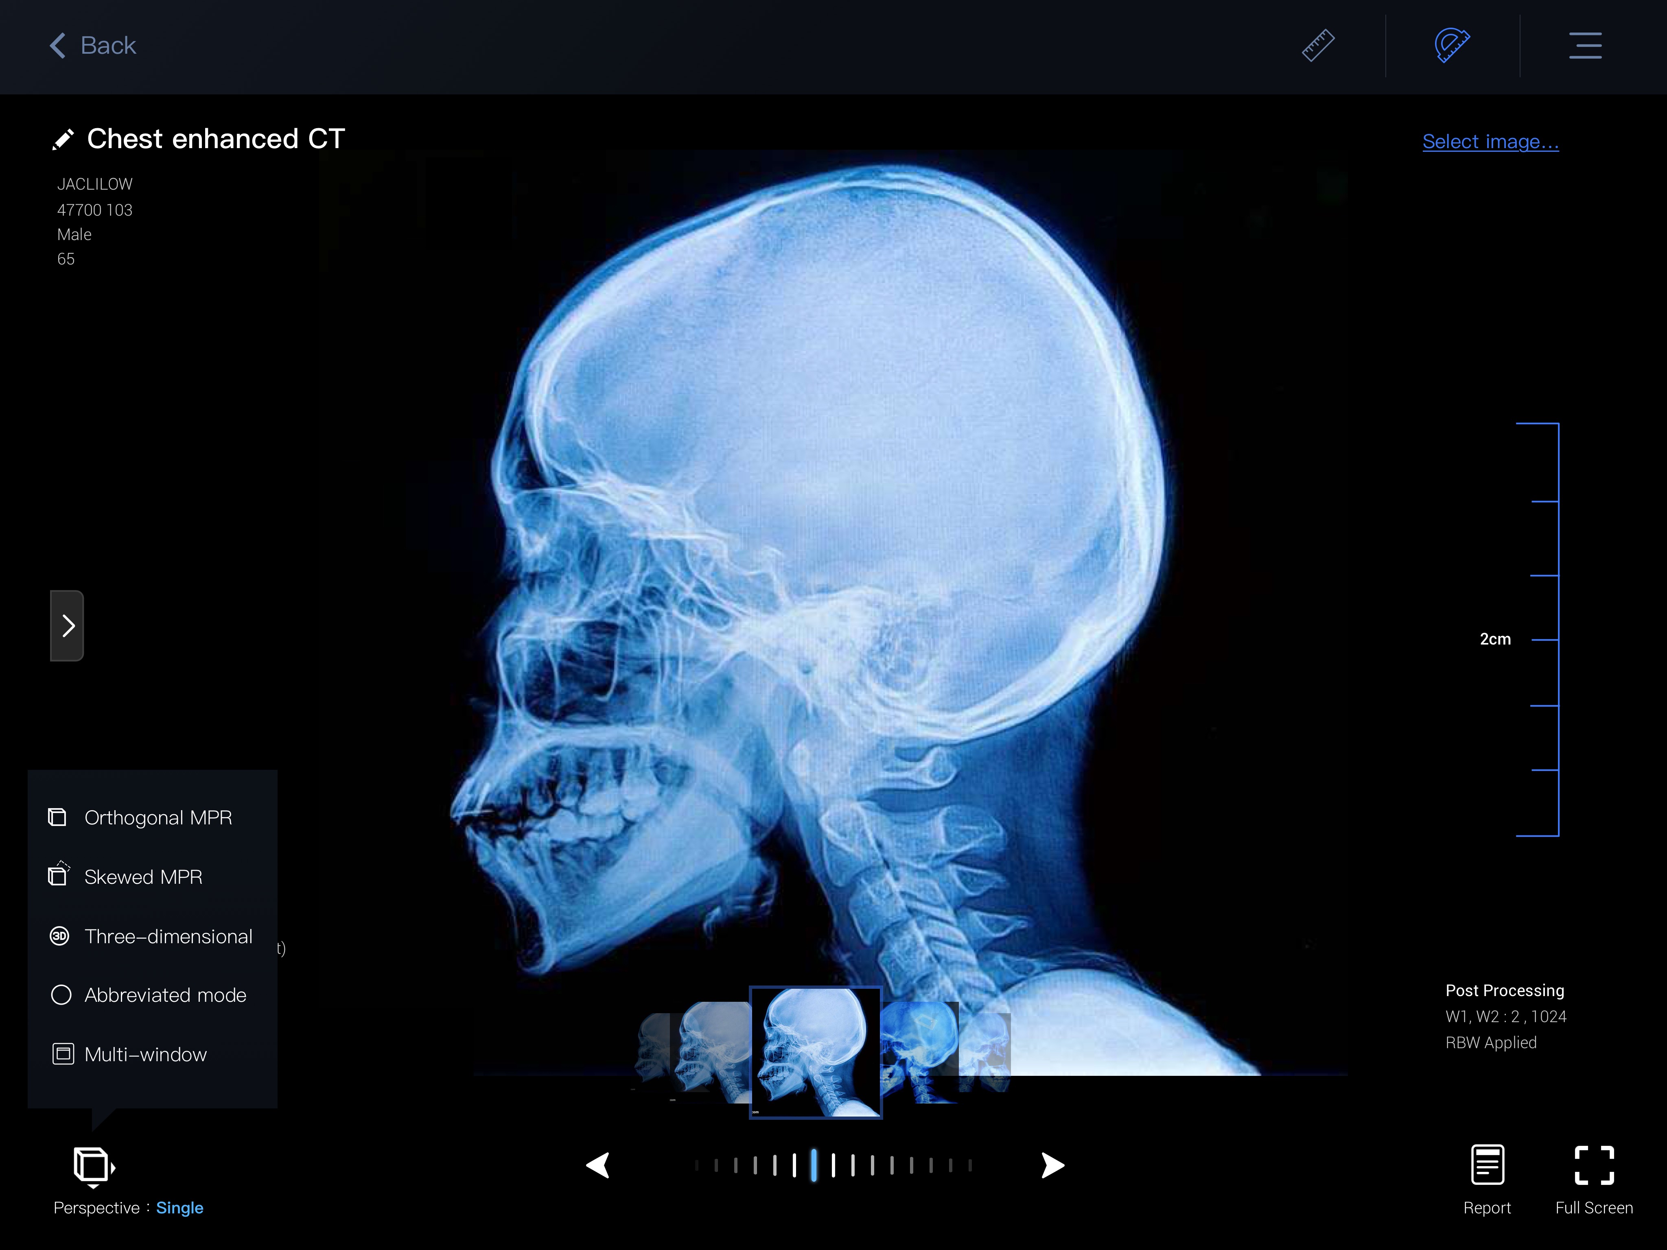Choose Orthogonal MPR from the menu

158,817
